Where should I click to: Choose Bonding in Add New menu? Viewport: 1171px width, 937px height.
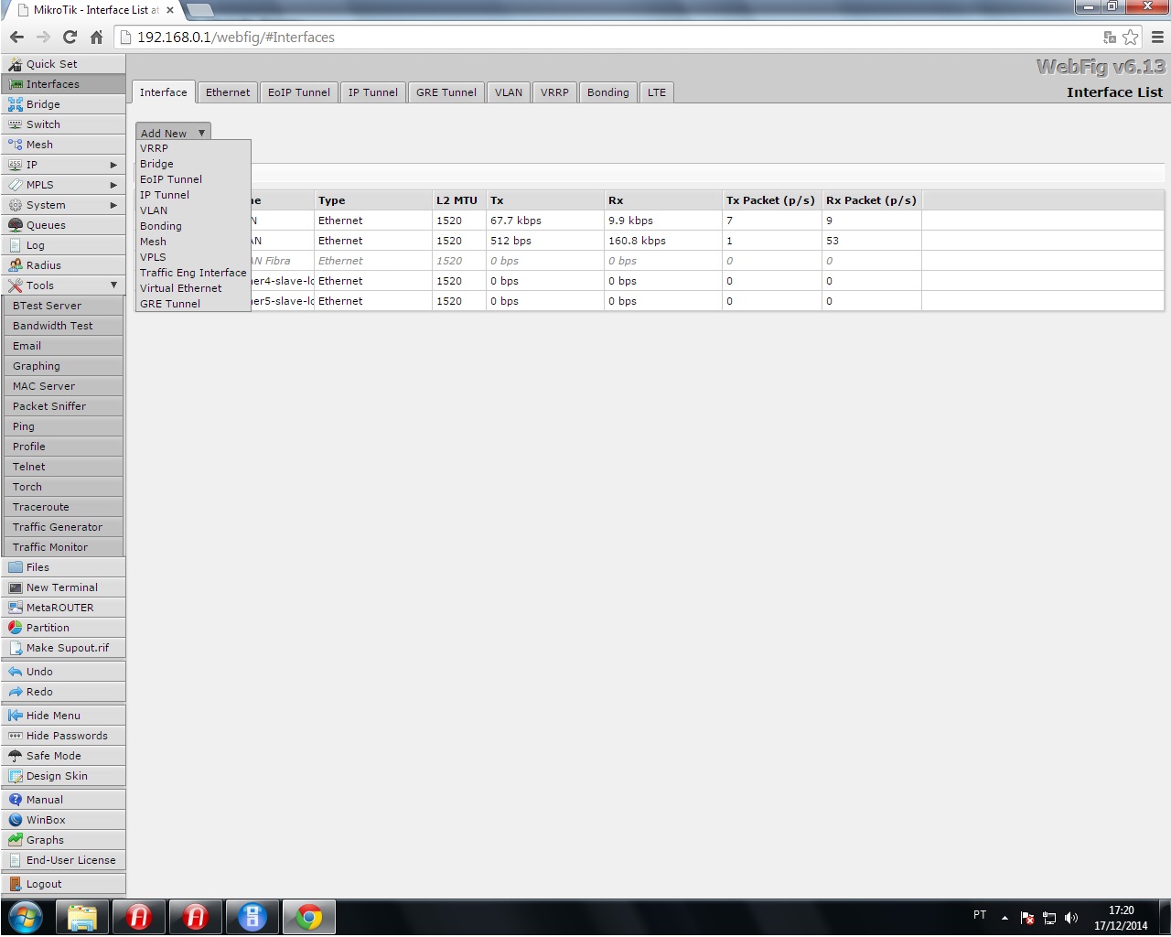[x=193, y=226]
